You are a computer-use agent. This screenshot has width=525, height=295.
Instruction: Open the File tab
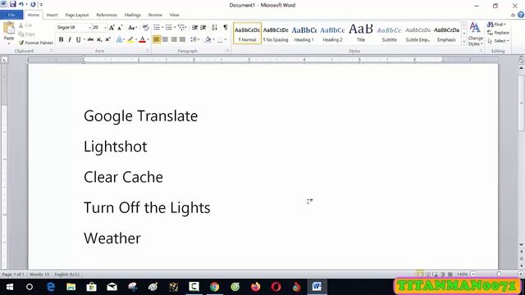pyautogui.click(x=11, y=15)
